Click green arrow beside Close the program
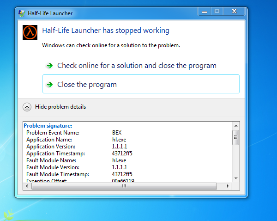The height and width of the screenshot is (221, 277). coord(50,85)
